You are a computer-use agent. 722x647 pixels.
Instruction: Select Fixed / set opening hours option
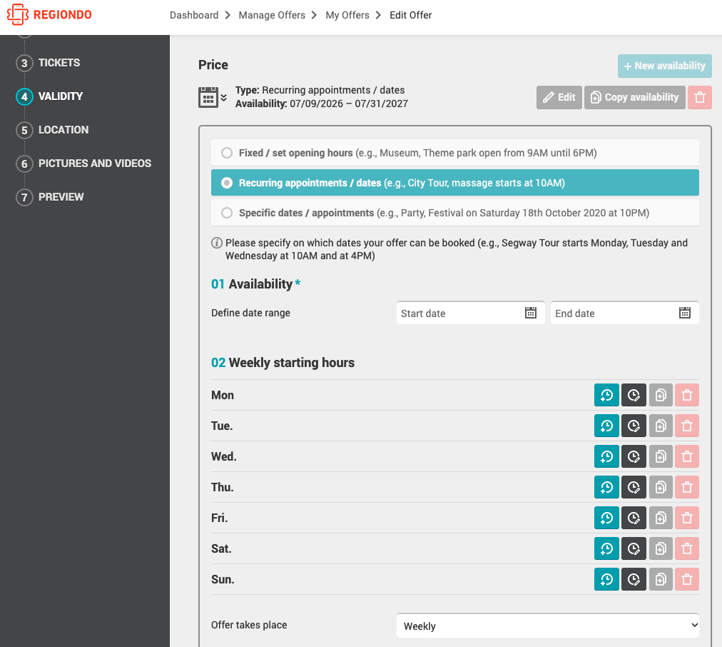click(x=455, y=153)
